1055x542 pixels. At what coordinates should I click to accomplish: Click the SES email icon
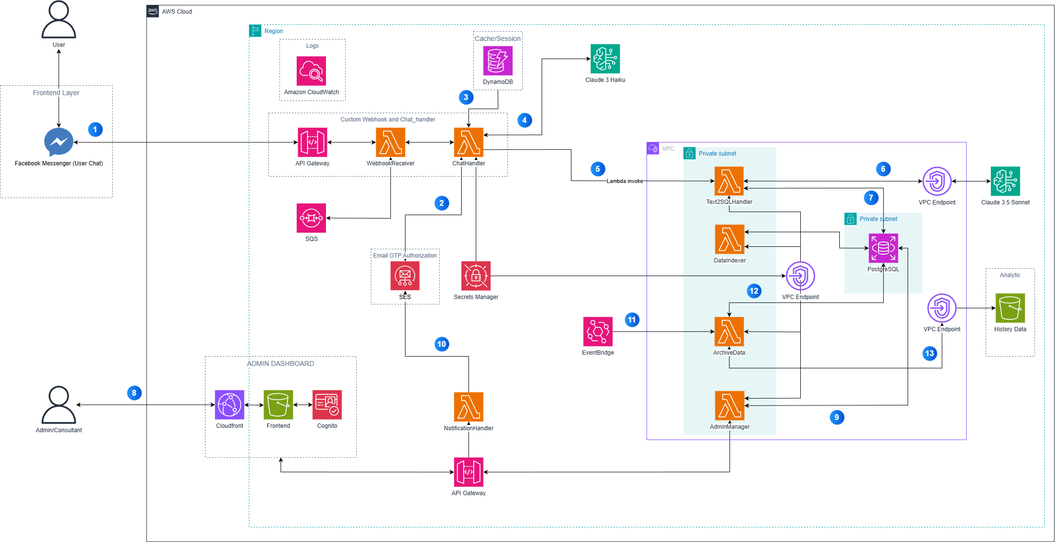point(405,276)
